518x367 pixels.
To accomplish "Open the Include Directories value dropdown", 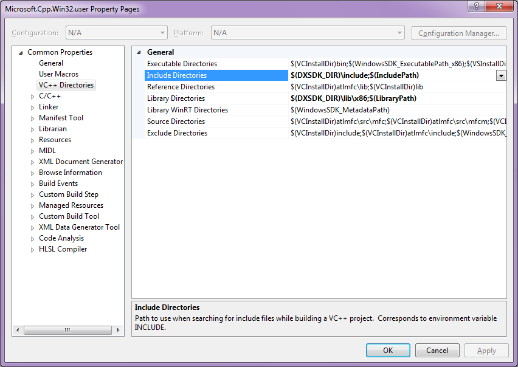I will coord(501,75).
